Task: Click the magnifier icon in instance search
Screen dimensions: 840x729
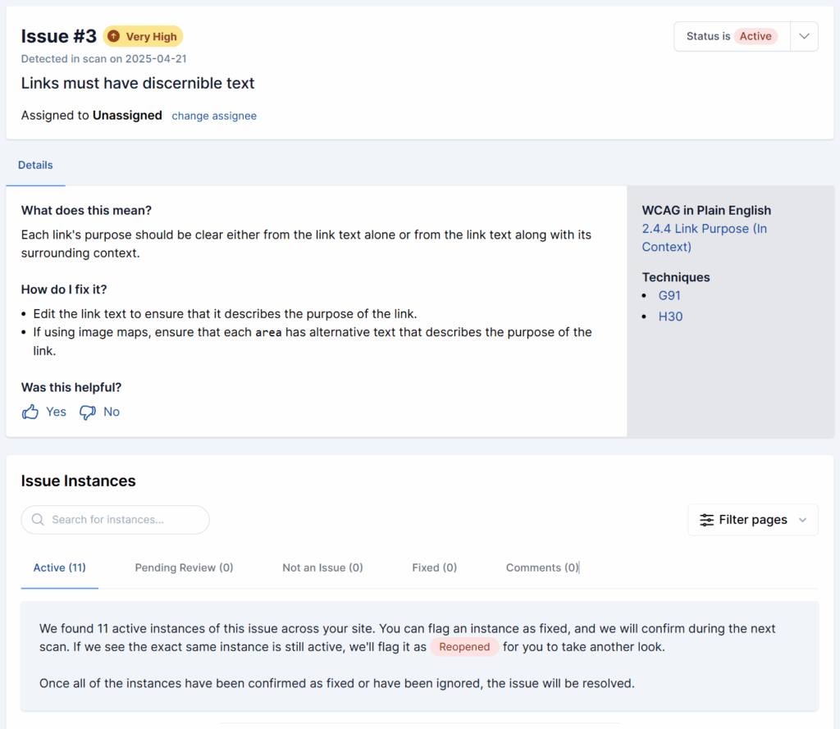Action: click(38, 520)
